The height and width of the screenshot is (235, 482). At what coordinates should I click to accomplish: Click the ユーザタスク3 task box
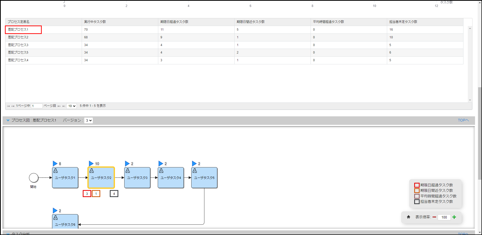tap(137, 178)
